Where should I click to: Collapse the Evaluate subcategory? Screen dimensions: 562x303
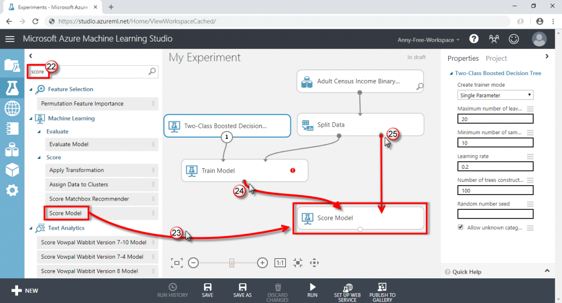tap(40, 132)
